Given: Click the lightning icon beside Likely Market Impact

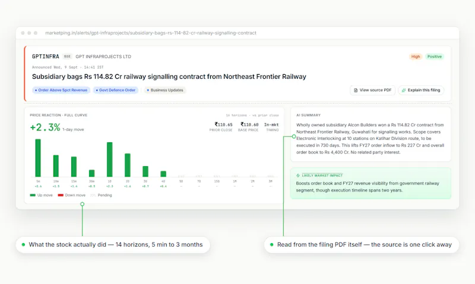Looking at the screenshot, I should pyautogui.click(x=298, y=175).
